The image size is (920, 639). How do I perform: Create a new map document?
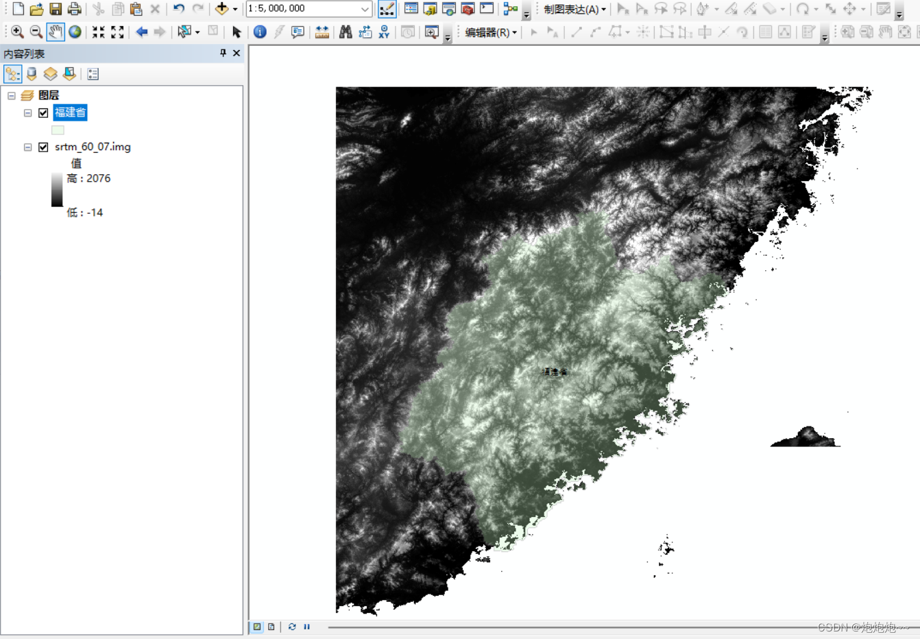tap(18, 9)
